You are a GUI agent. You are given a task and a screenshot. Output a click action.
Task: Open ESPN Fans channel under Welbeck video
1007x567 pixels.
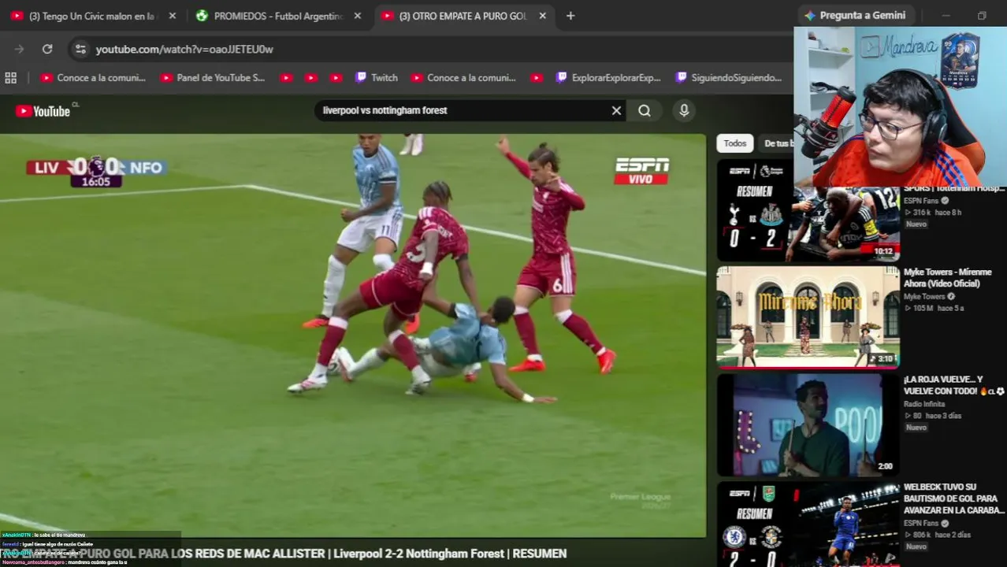pyautogui.click(x=921, y=523)
